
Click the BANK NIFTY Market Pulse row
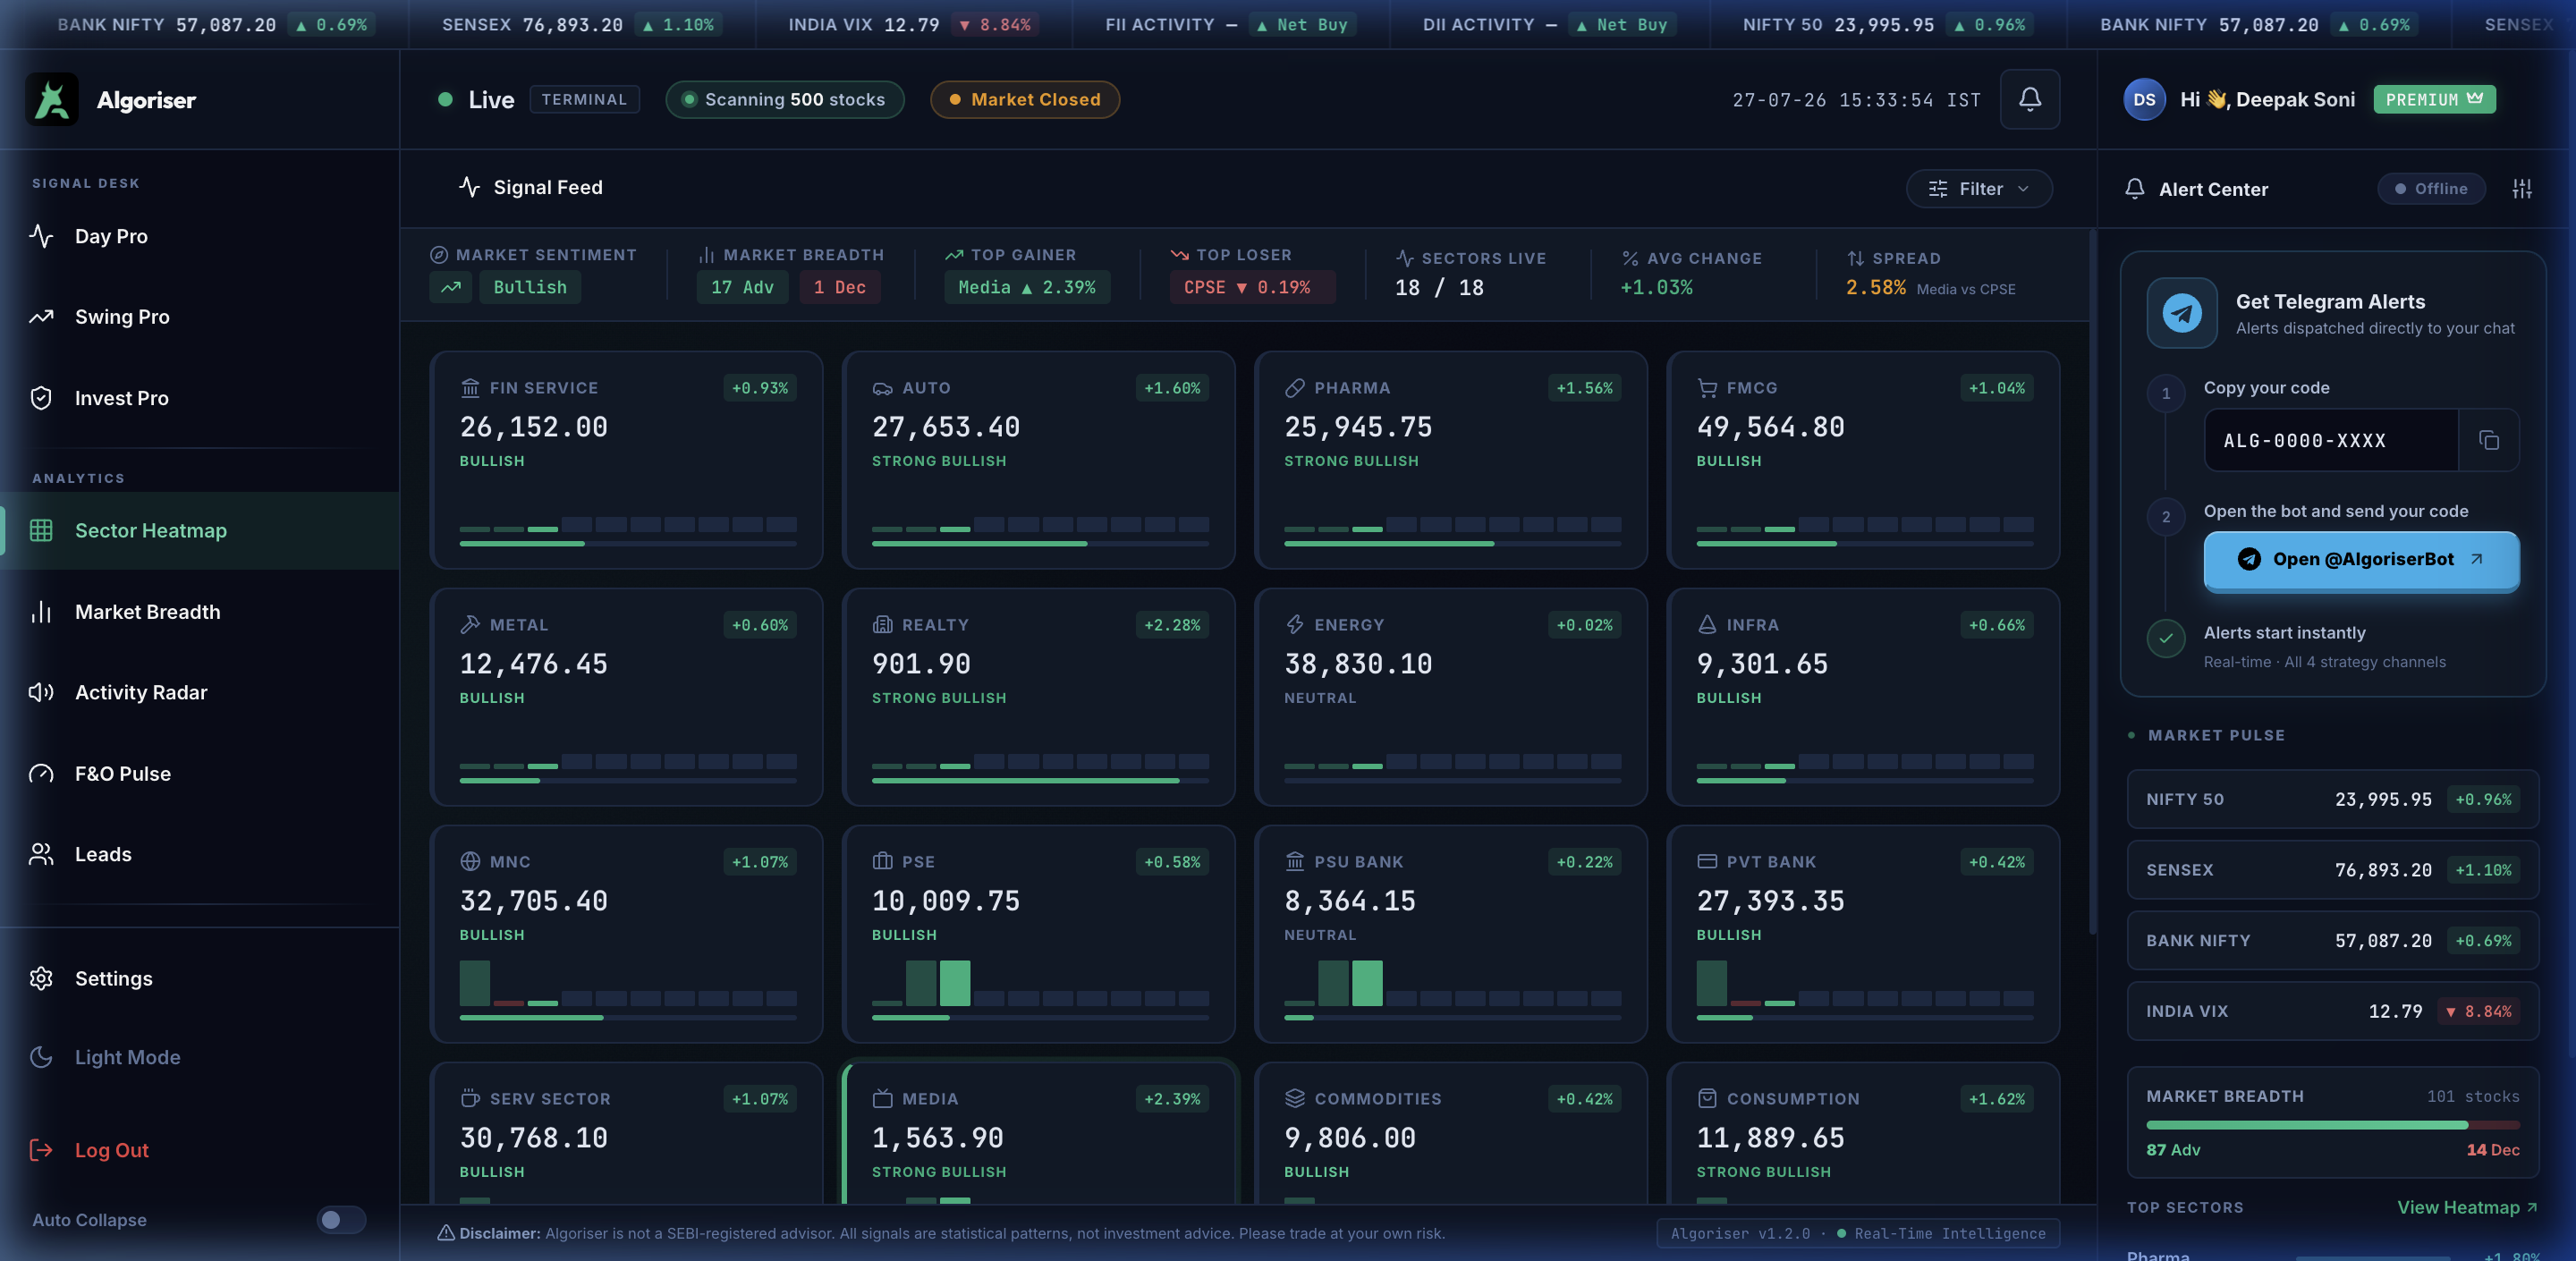coord(2332,941)
